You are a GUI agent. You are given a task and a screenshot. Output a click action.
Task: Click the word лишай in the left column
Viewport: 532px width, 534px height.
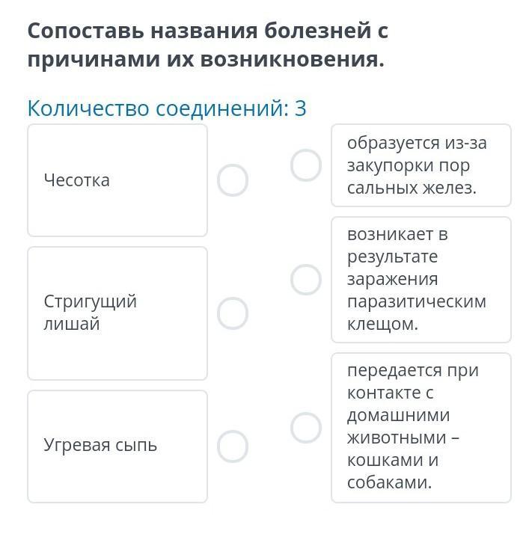coord(72,325)
